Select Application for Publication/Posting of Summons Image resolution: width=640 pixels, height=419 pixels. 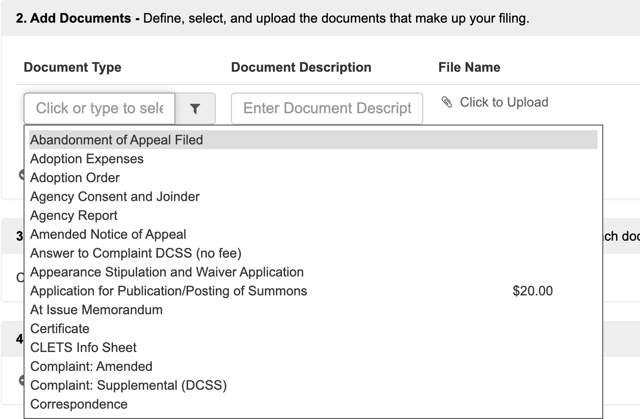tap(169, 291)
